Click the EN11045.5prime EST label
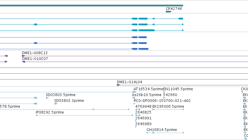Image resolution: width=248 pixels, height=140 pixels. coord(178,89)
